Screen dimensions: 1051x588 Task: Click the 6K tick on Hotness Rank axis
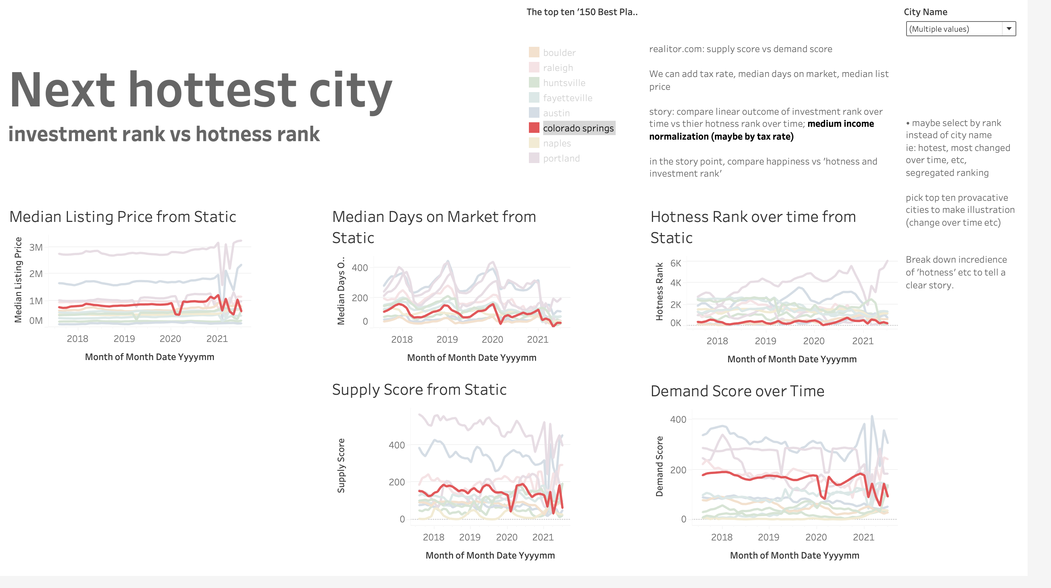(676, 263)
